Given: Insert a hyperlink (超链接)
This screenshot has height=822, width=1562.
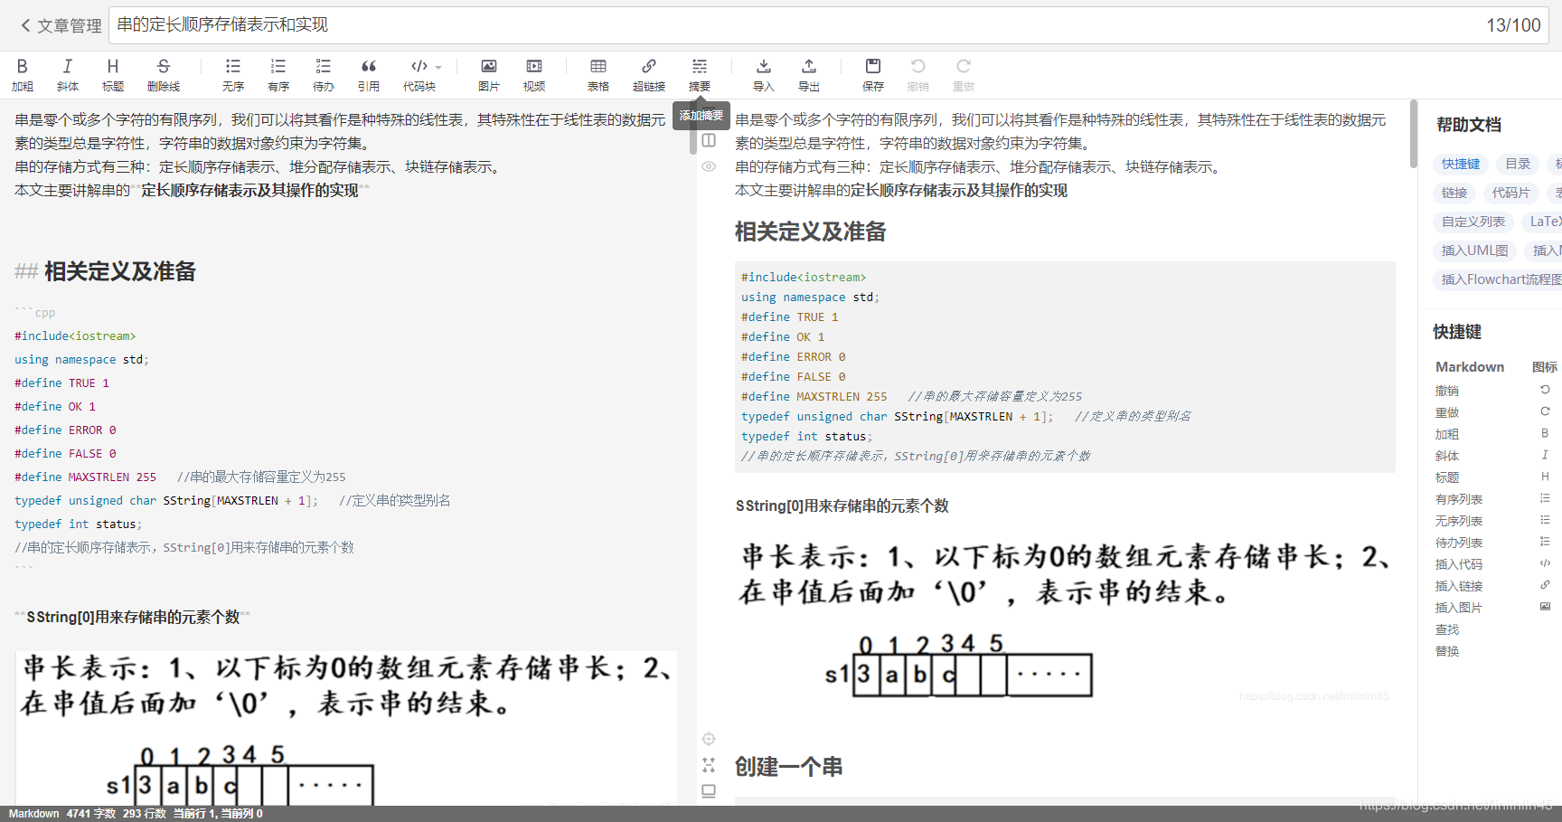Looking at the screenshot, I should (649, 75).
